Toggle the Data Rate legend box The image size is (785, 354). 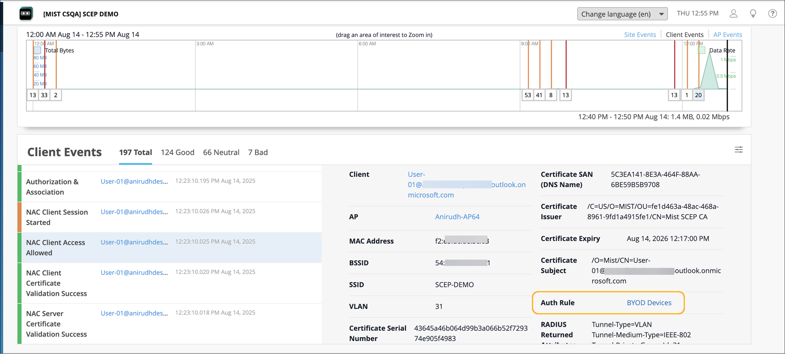[701, 50]
